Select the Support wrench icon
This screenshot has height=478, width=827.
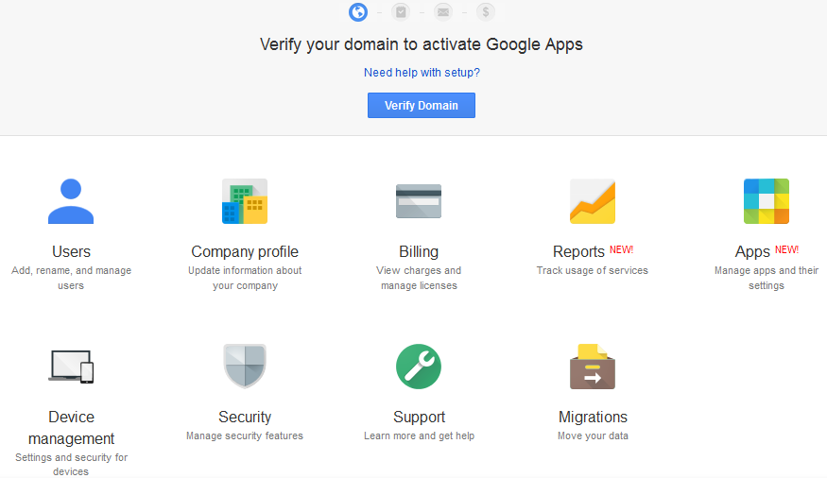point(419,367)
